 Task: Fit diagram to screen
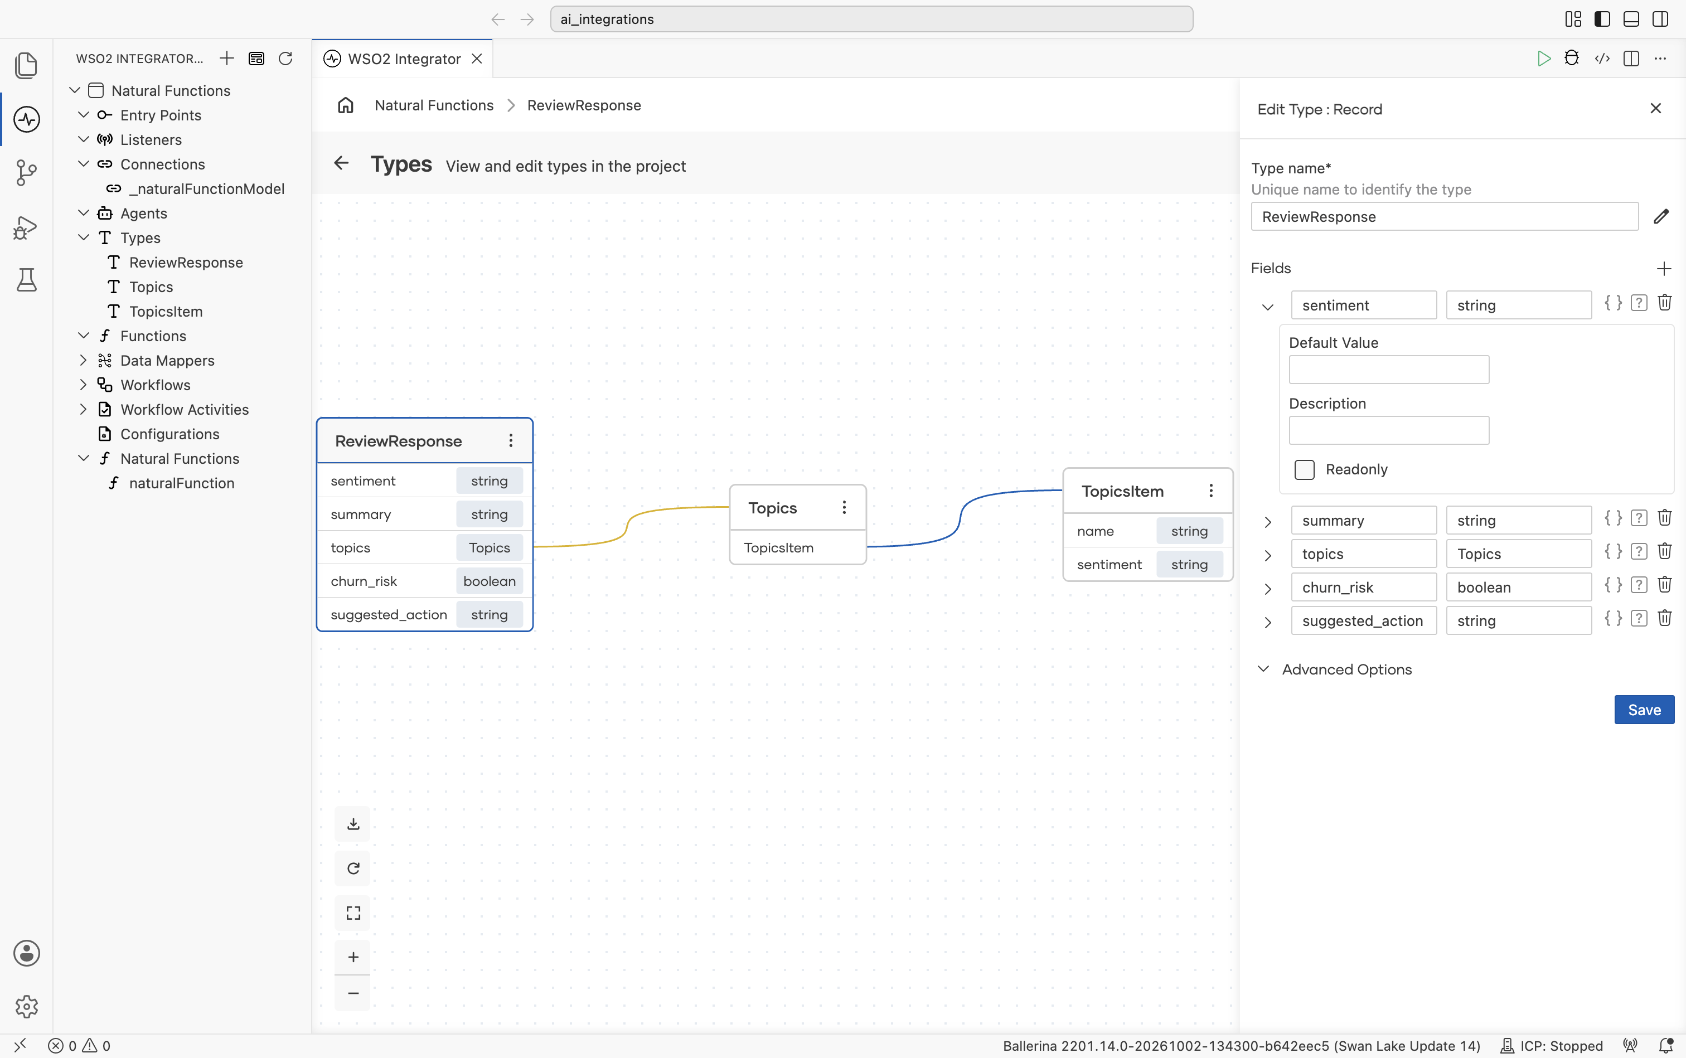pos(353,913)
